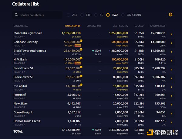This screenshot has height=139, width=182.
Task: Click the search magnifier icon
Action: pyautogui.click(x=16, y=15)
